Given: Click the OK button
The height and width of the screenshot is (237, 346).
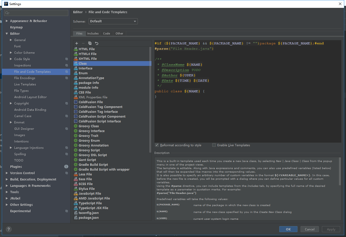Looking at the screenshot, I should 288,229.
